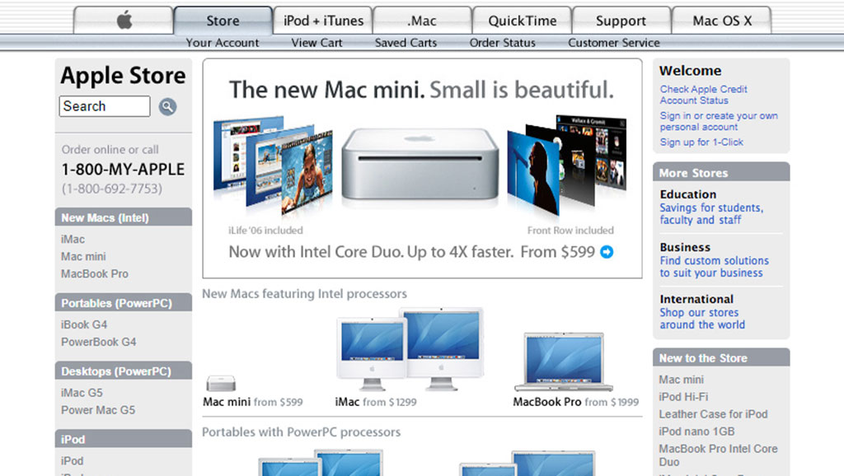This screenshot has width=844, height=476.
Task: Click Sign up for 1-Click link
Action: (701, 142)
